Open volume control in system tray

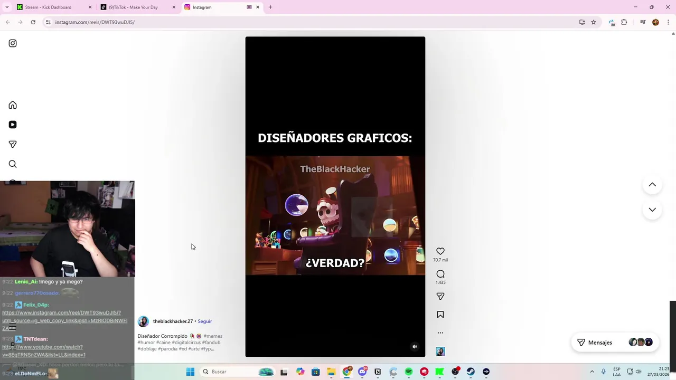[638, 372]
